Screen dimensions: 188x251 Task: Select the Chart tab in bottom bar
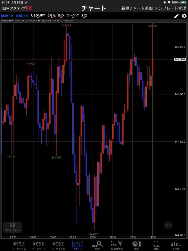[78, 245]
